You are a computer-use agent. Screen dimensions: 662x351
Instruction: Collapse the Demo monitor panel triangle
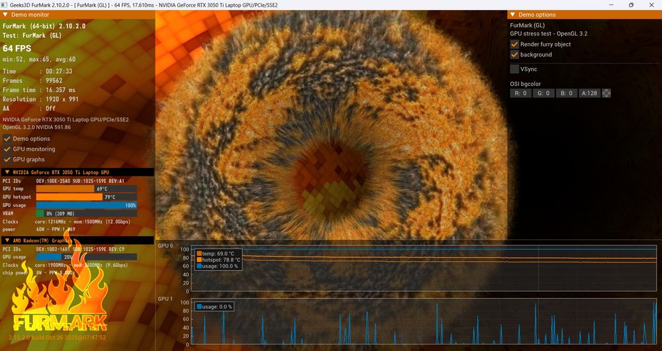(5, 15)
